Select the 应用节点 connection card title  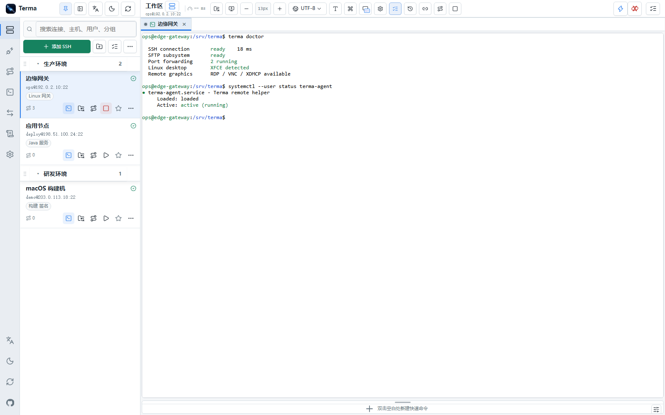[37, 126]
